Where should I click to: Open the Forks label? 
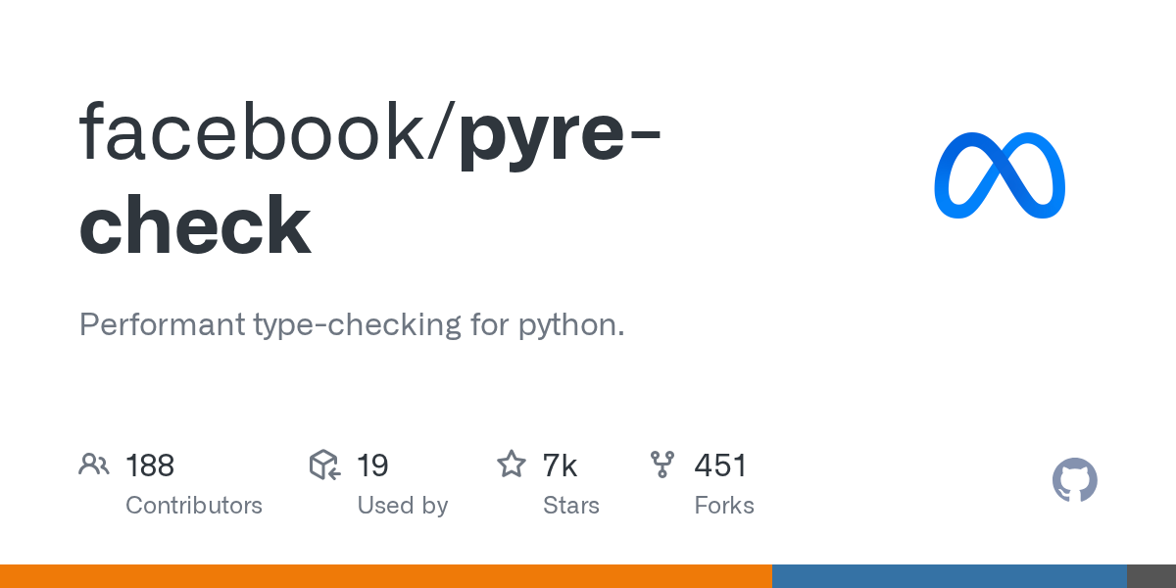[724, 506]
